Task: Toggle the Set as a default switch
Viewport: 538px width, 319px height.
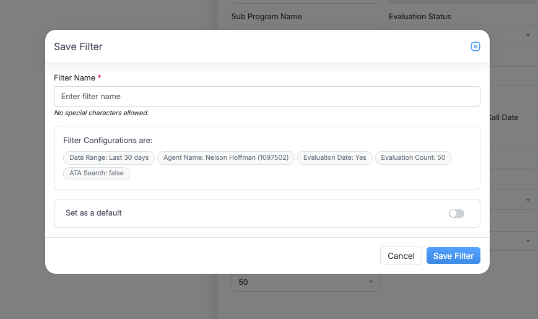Action: pyautogui.click(x=456, y=214)
